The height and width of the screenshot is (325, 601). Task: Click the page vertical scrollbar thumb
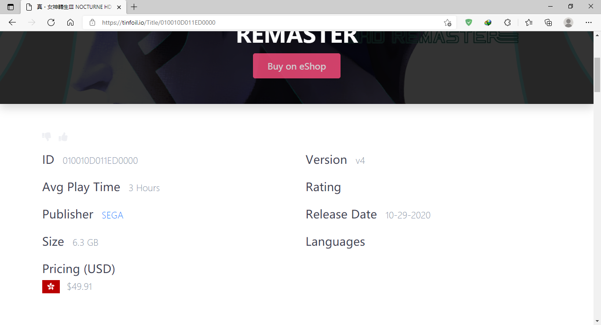tap(597, 75)
